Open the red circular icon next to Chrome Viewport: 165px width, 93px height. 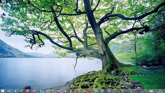[x=90, y=91]
